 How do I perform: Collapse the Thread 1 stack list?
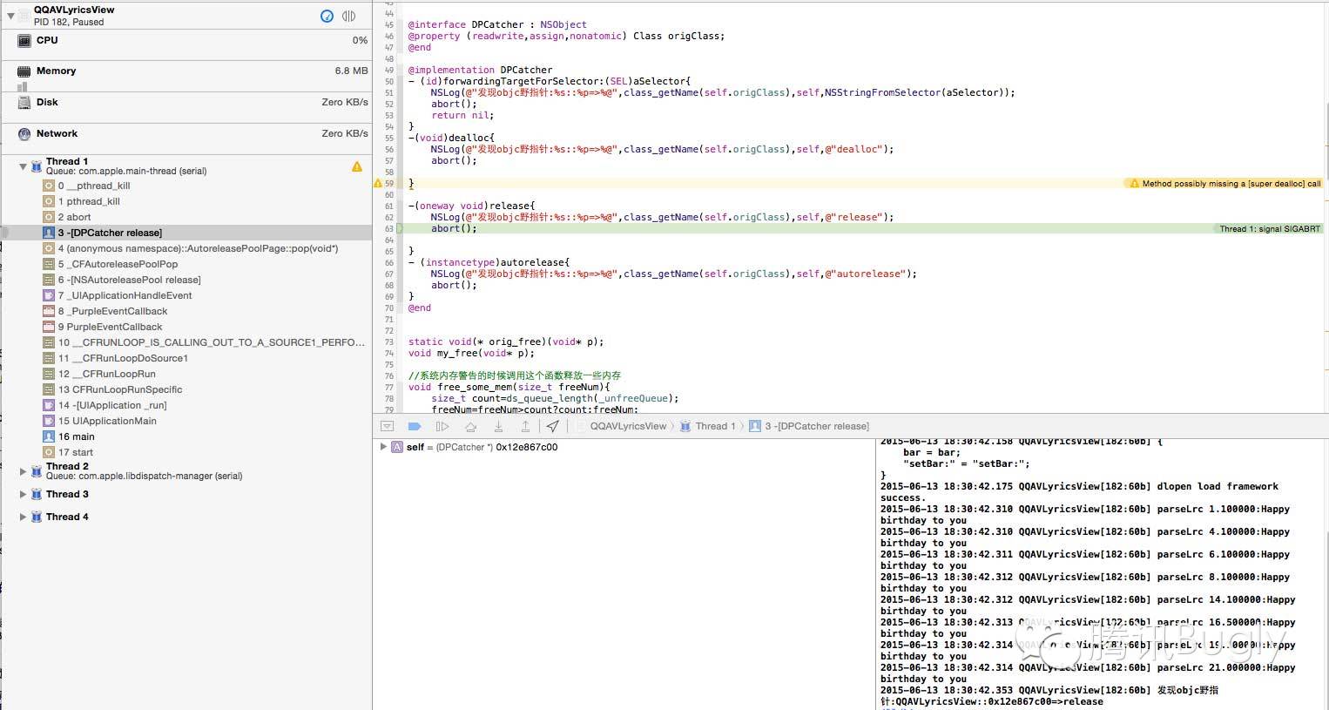23,166
